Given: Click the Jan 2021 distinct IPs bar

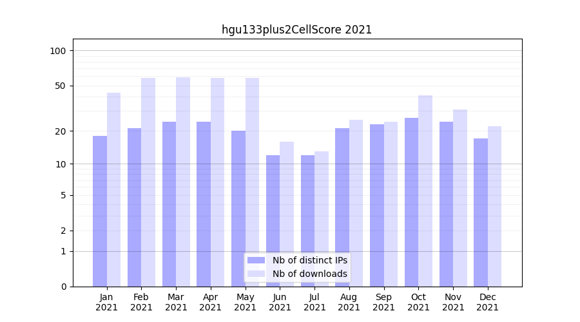Looking at the screenshot, I should click(x=100, y=211).
